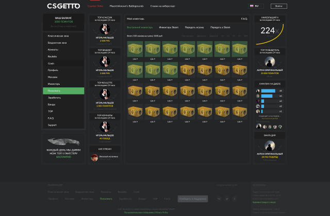This screenshot has height=216, width=330.
Task: Click the 224x highest multiplier display
Action: pos(270,31)
